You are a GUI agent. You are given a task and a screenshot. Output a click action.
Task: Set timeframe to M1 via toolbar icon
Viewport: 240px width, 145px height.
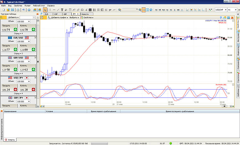pyautogui.click(x=156, y=10)
